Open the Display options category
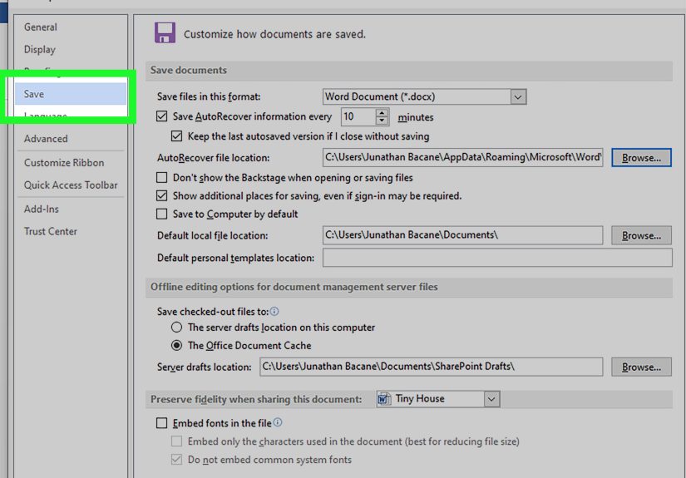This screenshot has height=478, width=686. 39,49
